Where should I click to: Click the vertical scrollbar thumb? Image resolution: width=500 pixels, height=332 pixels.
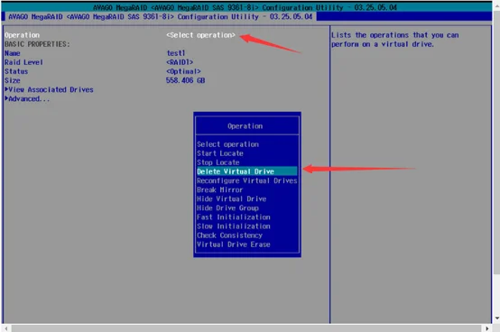click(496, 142)
